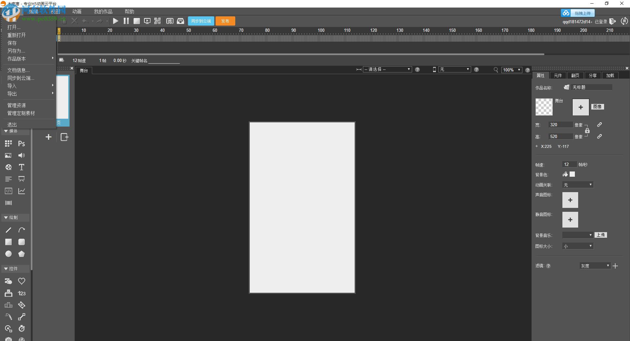Click the Play button in toolbar
Screen dimensions: 630x341
[115, 21]
